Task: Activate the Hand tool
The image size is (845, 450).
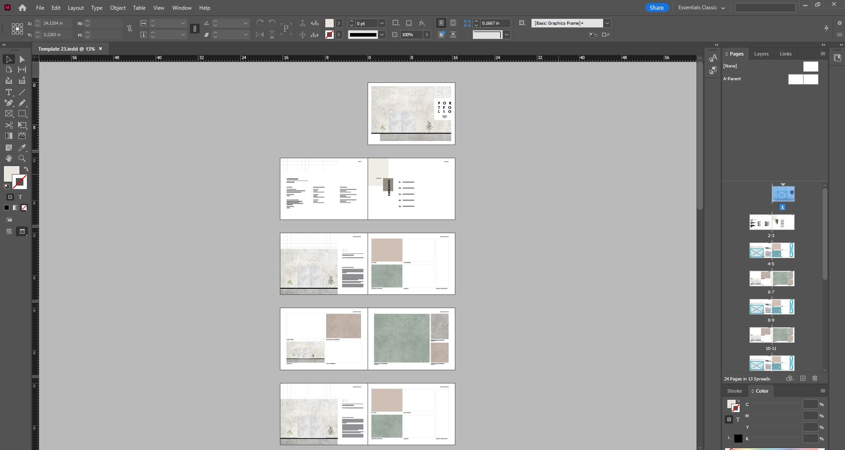Action: [x=8, y=158]
